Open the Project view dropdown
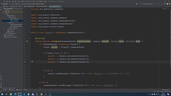171x96 pixels. (7, 6)
